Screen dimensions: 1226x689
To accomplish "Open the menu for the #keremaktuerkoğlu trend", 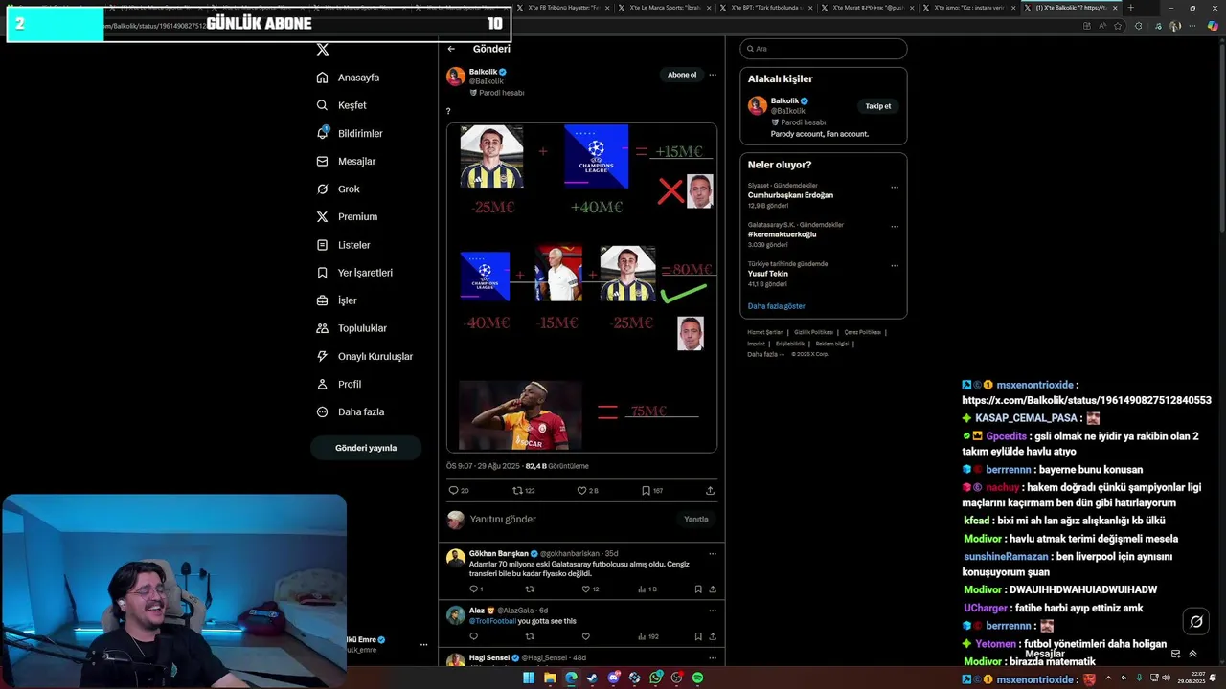I will [x=895, y=227].
